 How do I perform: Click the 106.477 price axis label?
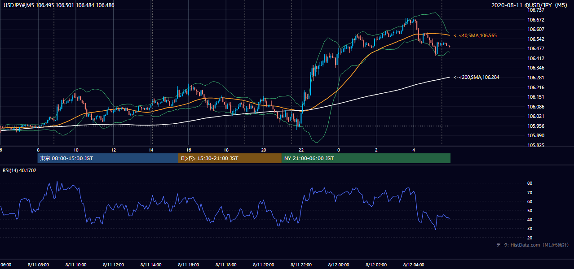tap(535, 48)
